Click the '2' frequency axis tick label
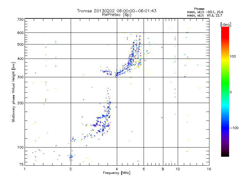 pos(71,169)
